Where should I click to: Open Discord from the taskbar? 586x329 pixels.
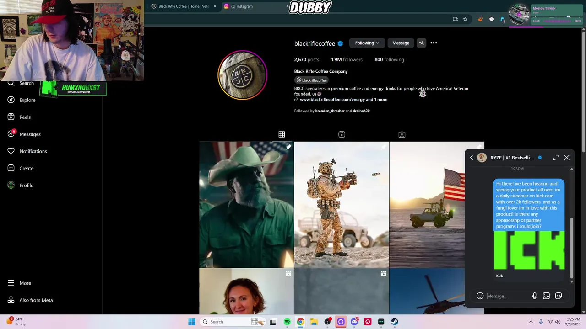click(x=354, y=322)
